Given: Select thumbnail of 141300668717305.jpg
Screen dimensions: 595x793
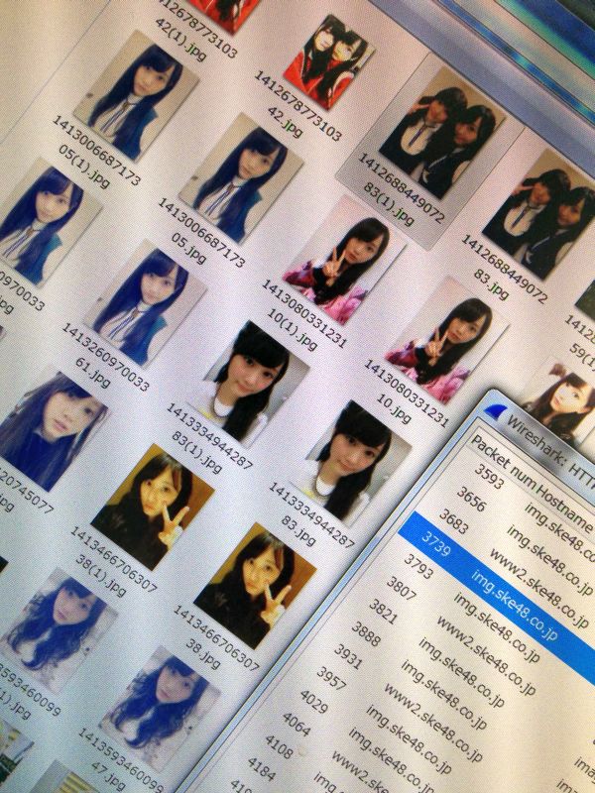Looking at the screenshot, I should pyautogui.click(x=241, y=178).
